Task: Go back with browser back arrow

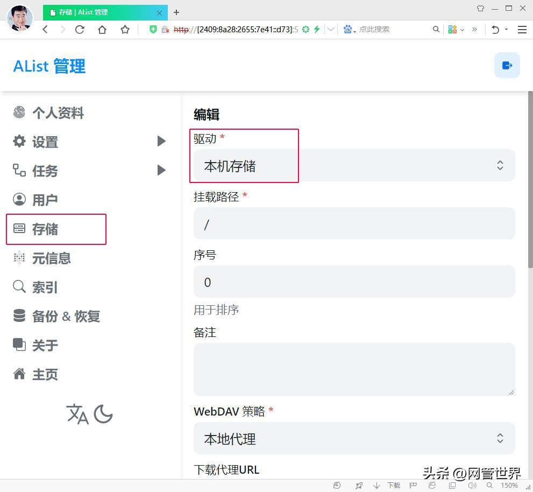Action: pyautogui.click(x=45, y=29)
